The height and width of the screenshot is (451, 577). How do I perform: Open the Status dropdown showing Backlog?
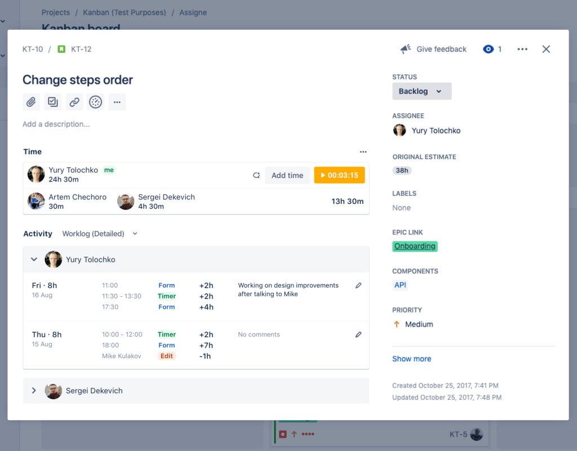421,91
